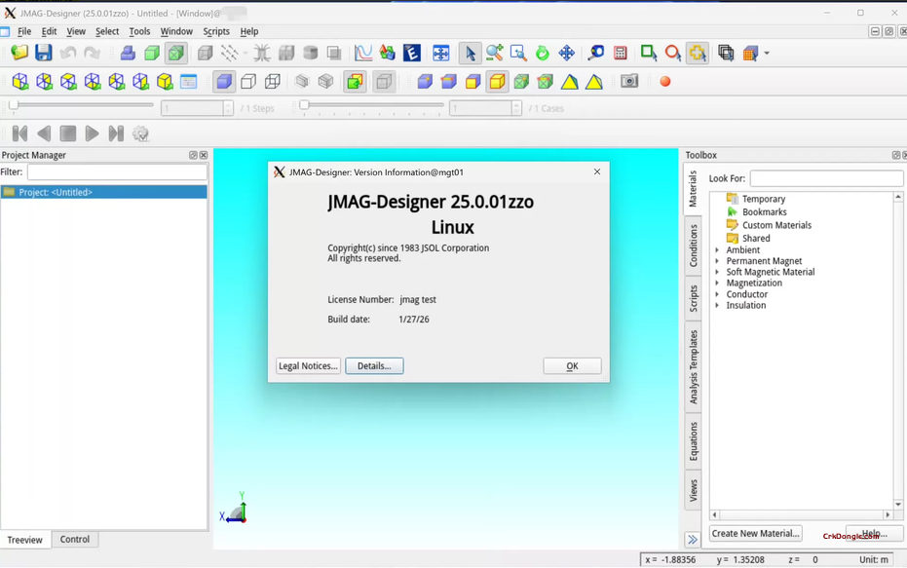Viewport: 907px width, 568px height.
Task: Open the geometry editor blue blocks icon
Action: (128, 54)
